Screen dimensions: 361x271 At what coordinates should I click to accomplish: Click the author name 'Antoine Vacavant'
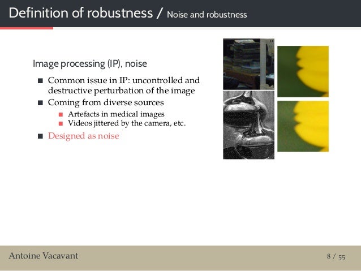(x=44, y=256)
